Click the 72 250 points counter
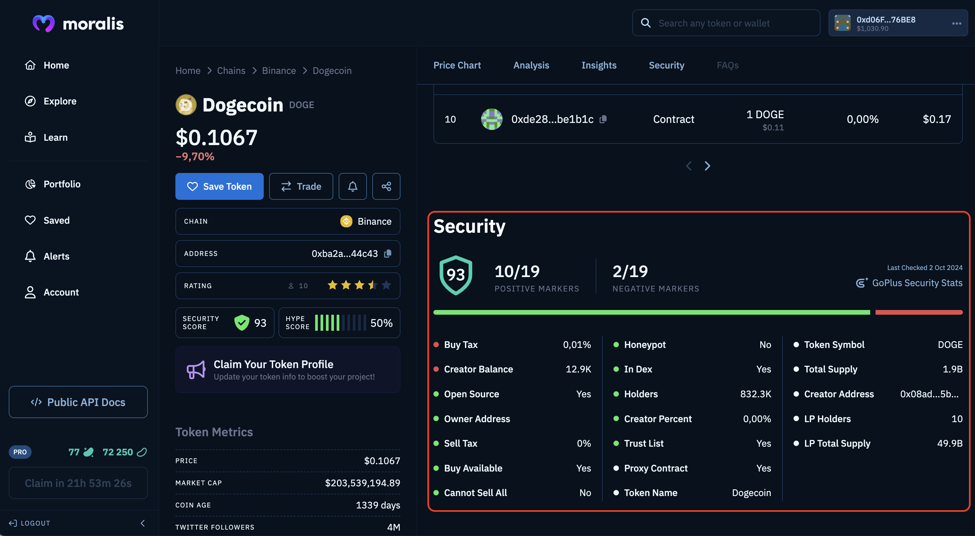 125,452
